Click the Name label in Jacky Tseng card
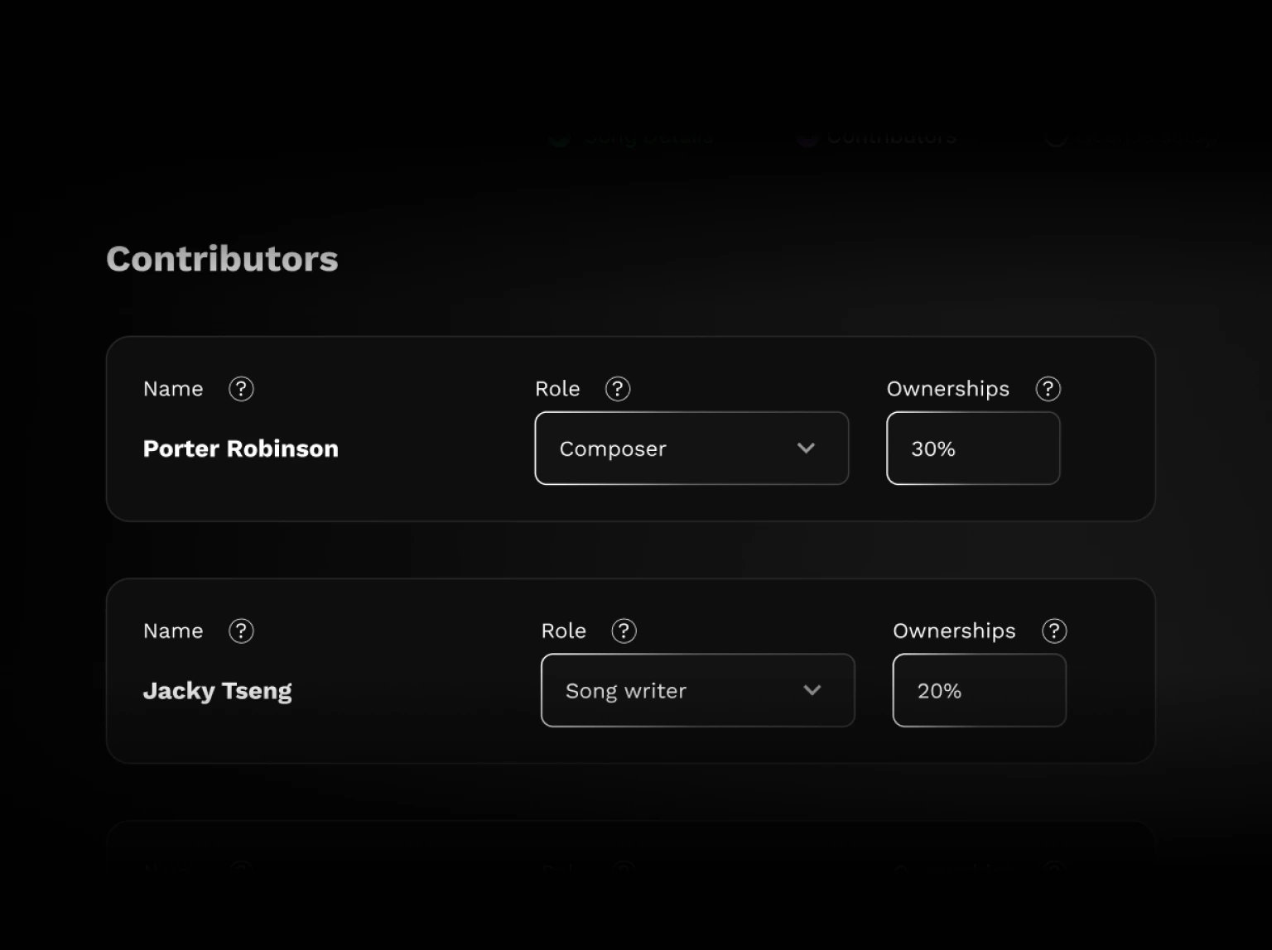1272x950 pixels. [173, 631]
